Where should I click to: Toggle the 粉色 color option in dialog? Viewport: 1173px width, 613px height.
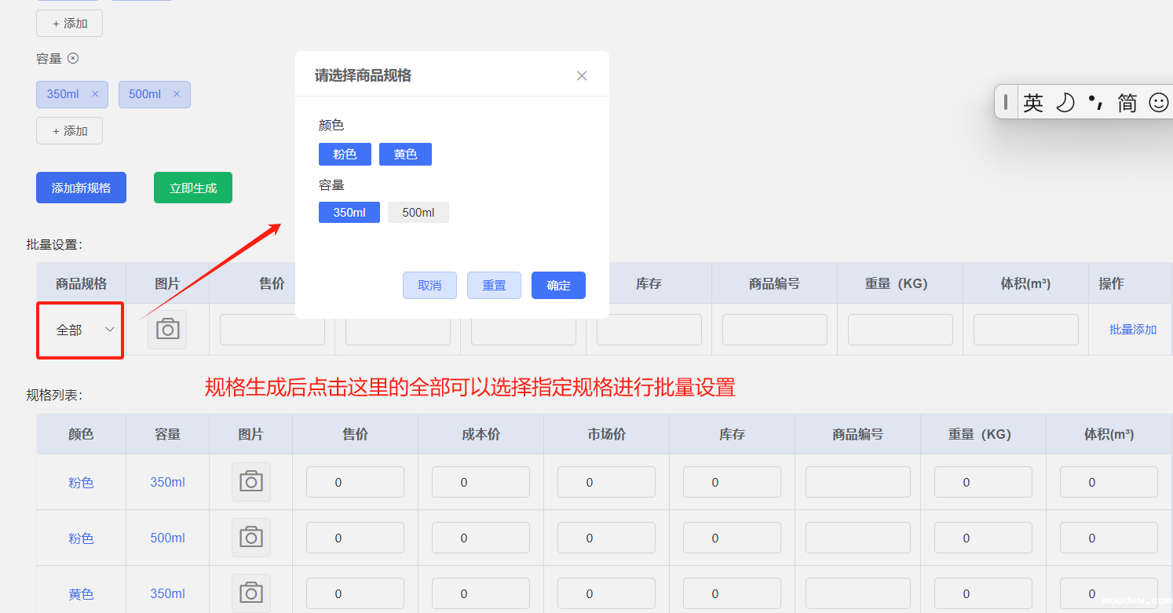pyautogui.click(x=345, y=155)
